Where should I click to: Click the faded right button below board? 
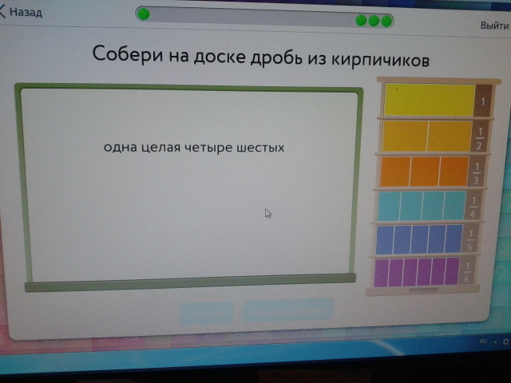point(287,310)
